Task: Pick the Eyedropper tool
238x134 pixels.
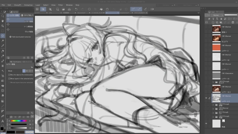Action: tap(3, 46)
